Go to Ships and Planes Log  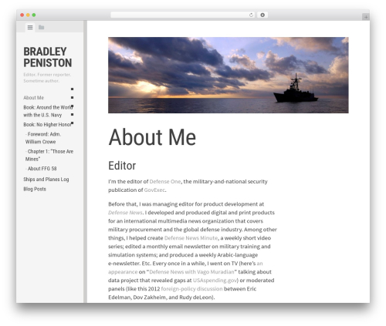pos(46,180)
